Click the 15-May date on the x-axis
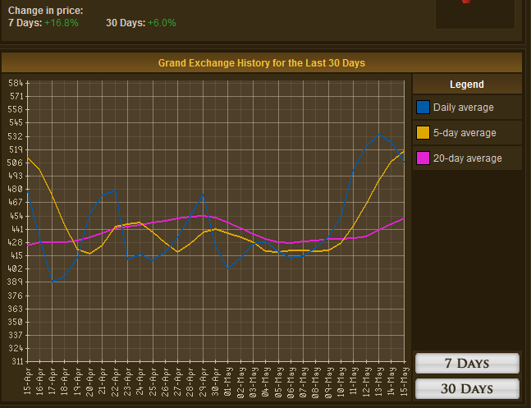 coord(404,381)
